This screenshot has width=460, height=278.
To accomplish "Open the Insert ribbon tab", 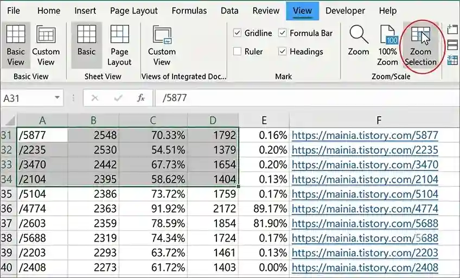I will [85, 11].
